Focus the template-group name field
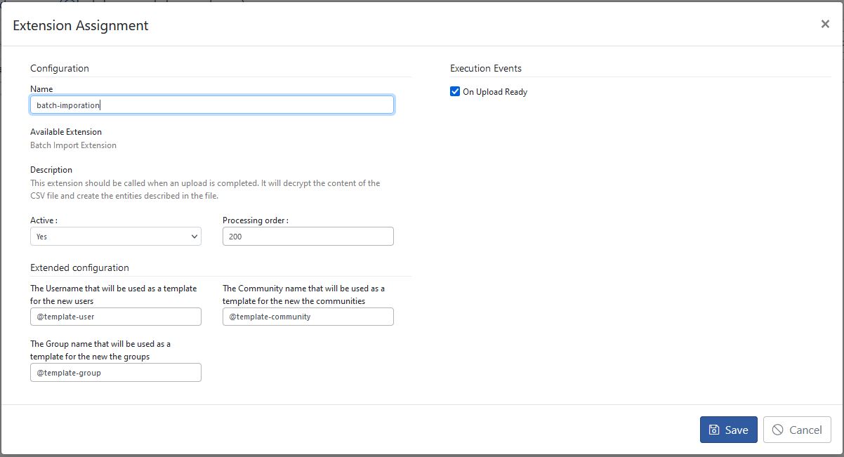This screenshot has height=457, width=844. tap(116, 372)
